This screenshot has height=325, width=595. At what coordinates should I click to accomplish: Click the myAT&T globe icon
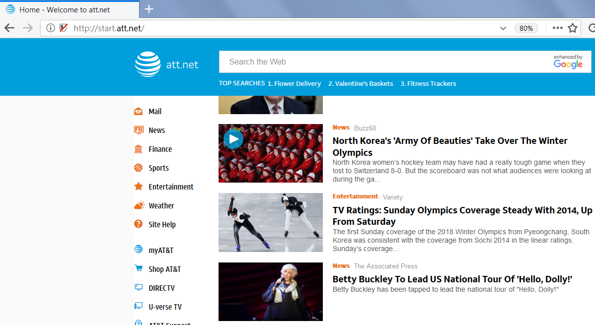coord(139,249)
